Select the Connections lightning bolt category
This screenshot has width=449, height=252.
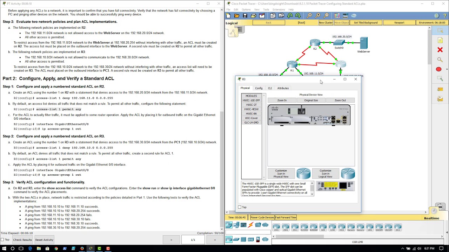tap(250, 225)
